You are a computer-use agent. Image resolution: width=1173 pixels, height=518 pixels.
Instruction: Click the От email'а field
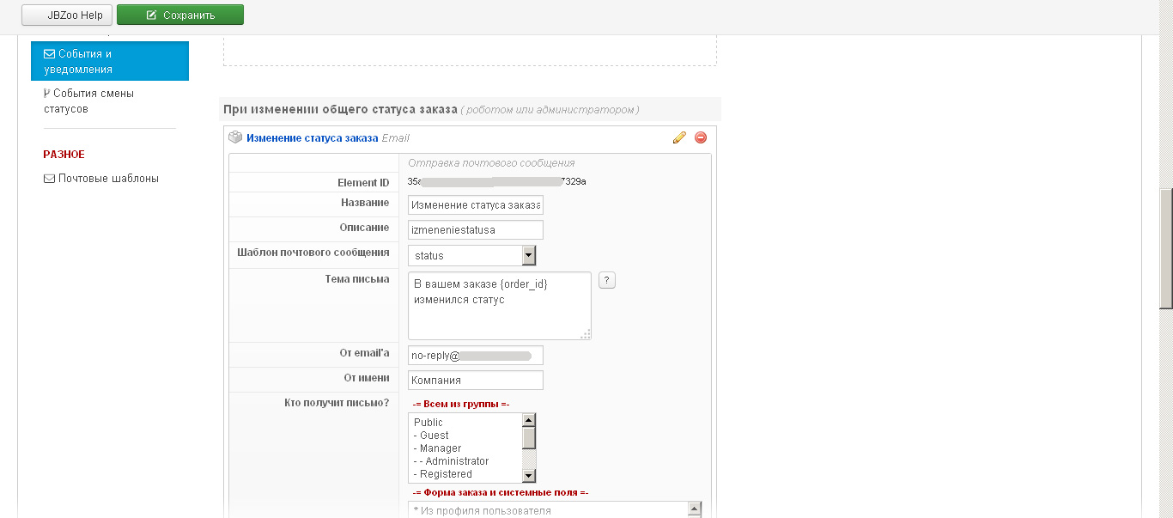click(x=476, y=355)
